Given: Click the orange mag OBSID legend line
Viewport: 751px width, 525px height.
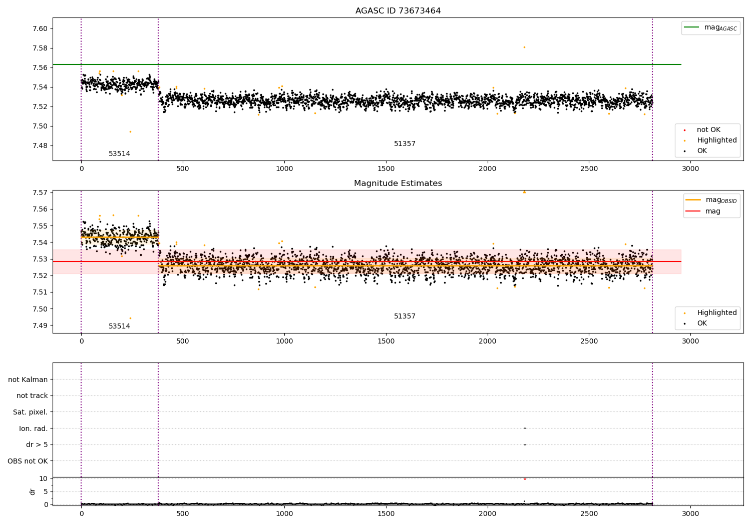Looking at the screenshot, I should coord(693,200).
